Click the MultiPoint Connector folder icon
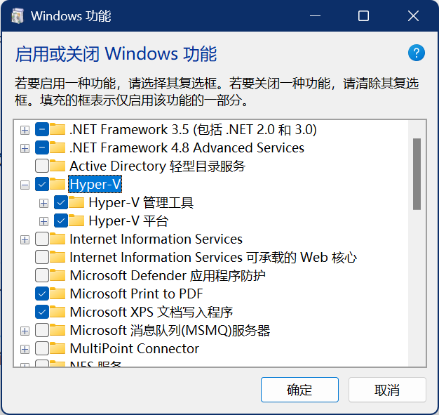 point(58,348)
